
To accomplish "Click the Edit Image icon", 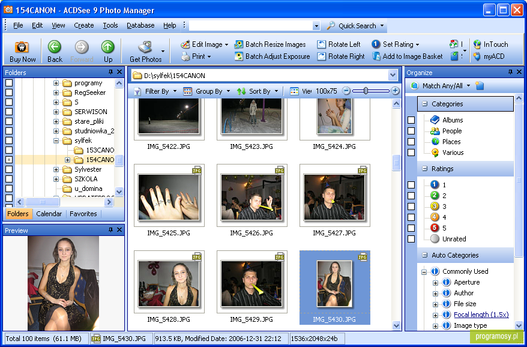I will [x=185, y=44].
